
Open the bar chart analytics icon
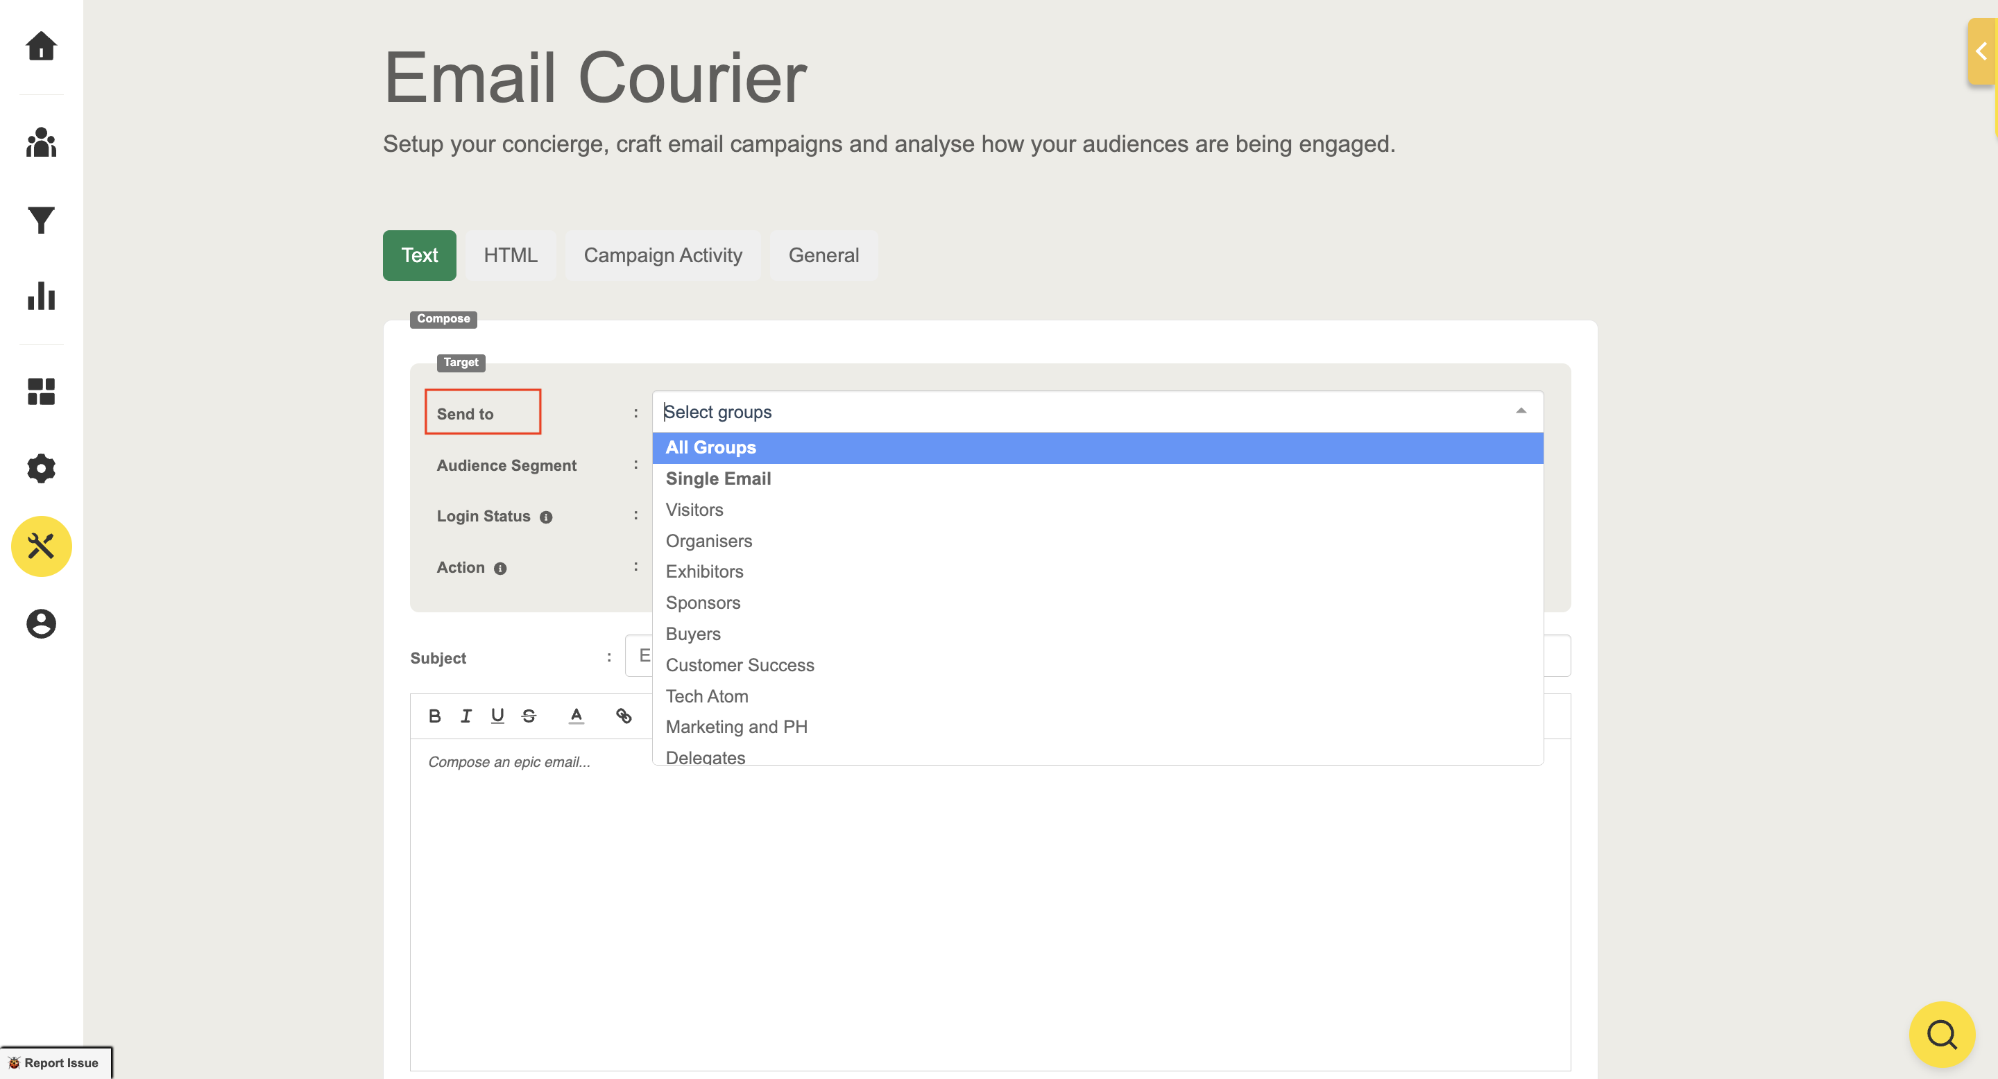pyautogui.click(x=41, y=296)
